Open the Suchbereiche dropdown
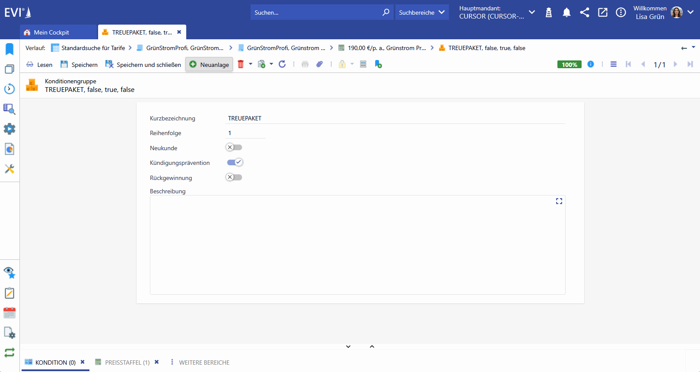This screenshot has height=372, width=700. point(422,13)
